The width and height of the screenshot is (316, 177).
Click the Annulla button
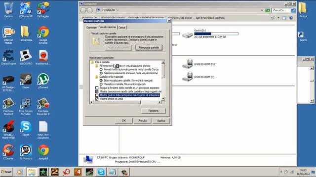point(143,120)
